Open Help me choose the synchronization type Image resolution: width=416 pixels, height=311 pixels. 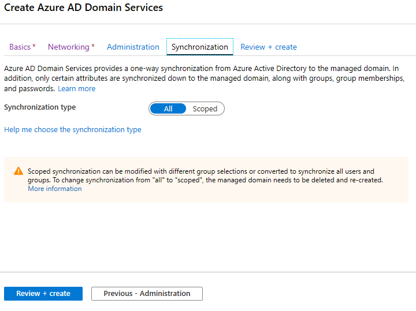[x=73, y=130]
